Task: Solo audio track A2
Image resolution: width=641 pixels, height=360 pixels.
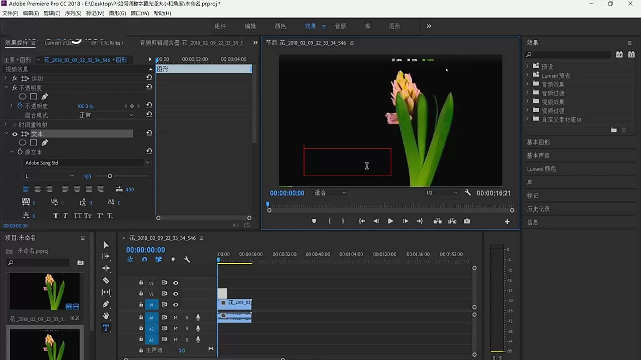Action: [x=187, y=328]
